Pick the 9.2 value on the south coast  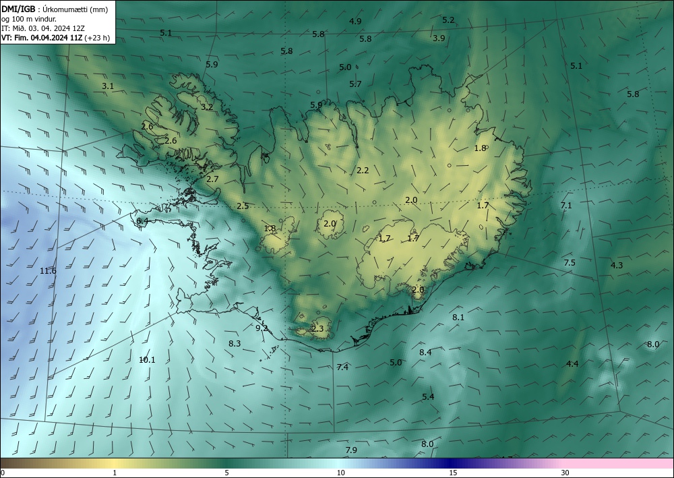point(262,328)
